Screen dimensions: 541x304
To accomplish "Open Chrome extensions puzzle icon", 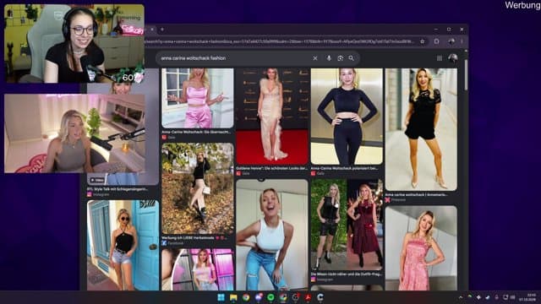I will 437,41.
